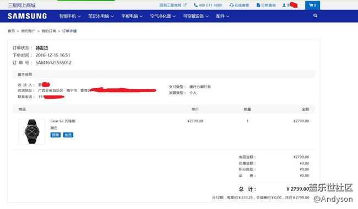
Task: Click the search magnifier icon
Action: point(315,15)
